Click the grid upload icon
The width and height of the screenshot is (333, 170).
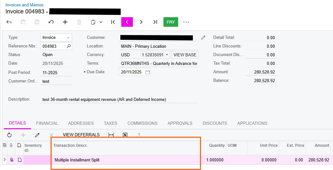pyautogui.click(x=139, y=135)
